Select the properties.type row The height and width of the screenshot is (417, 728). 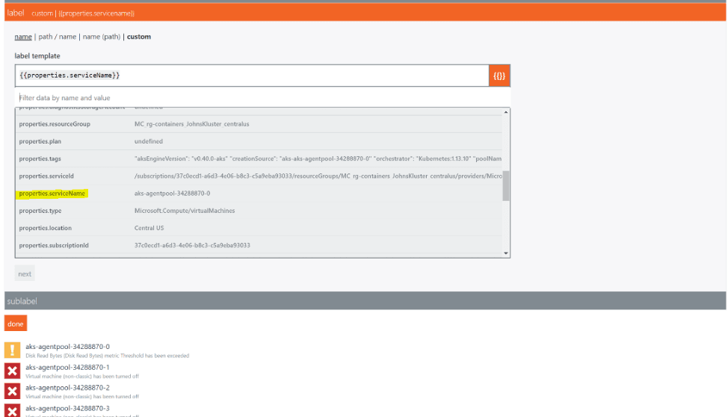tap(259, 211)
